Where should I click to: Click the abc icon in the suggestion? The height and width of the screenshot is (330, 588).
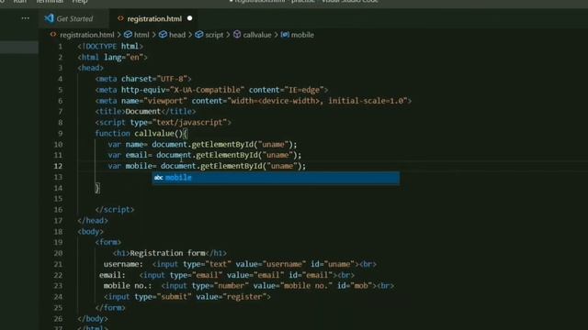click(159, 178)
